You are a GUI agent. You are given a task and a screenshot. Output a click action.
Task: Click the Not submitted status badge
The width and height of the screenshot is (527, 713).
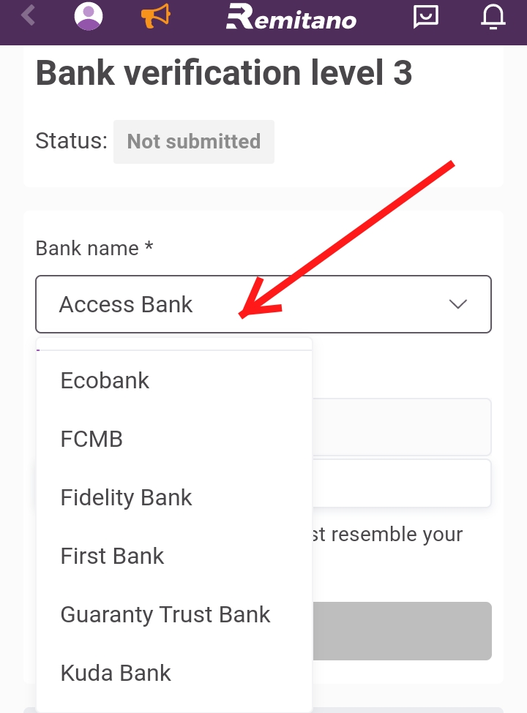(193, 141)
